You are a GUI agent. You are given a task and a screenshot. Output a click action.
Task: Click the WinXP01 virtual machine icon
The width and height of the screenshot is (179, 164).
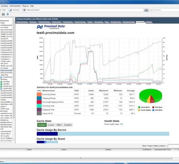[1, 84]
